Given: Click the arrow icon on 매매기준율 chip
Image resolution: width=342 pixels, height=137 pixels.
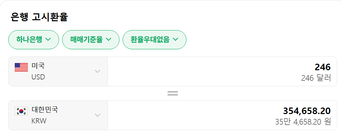Looking at the screenshot, I should tap(109, 39).
